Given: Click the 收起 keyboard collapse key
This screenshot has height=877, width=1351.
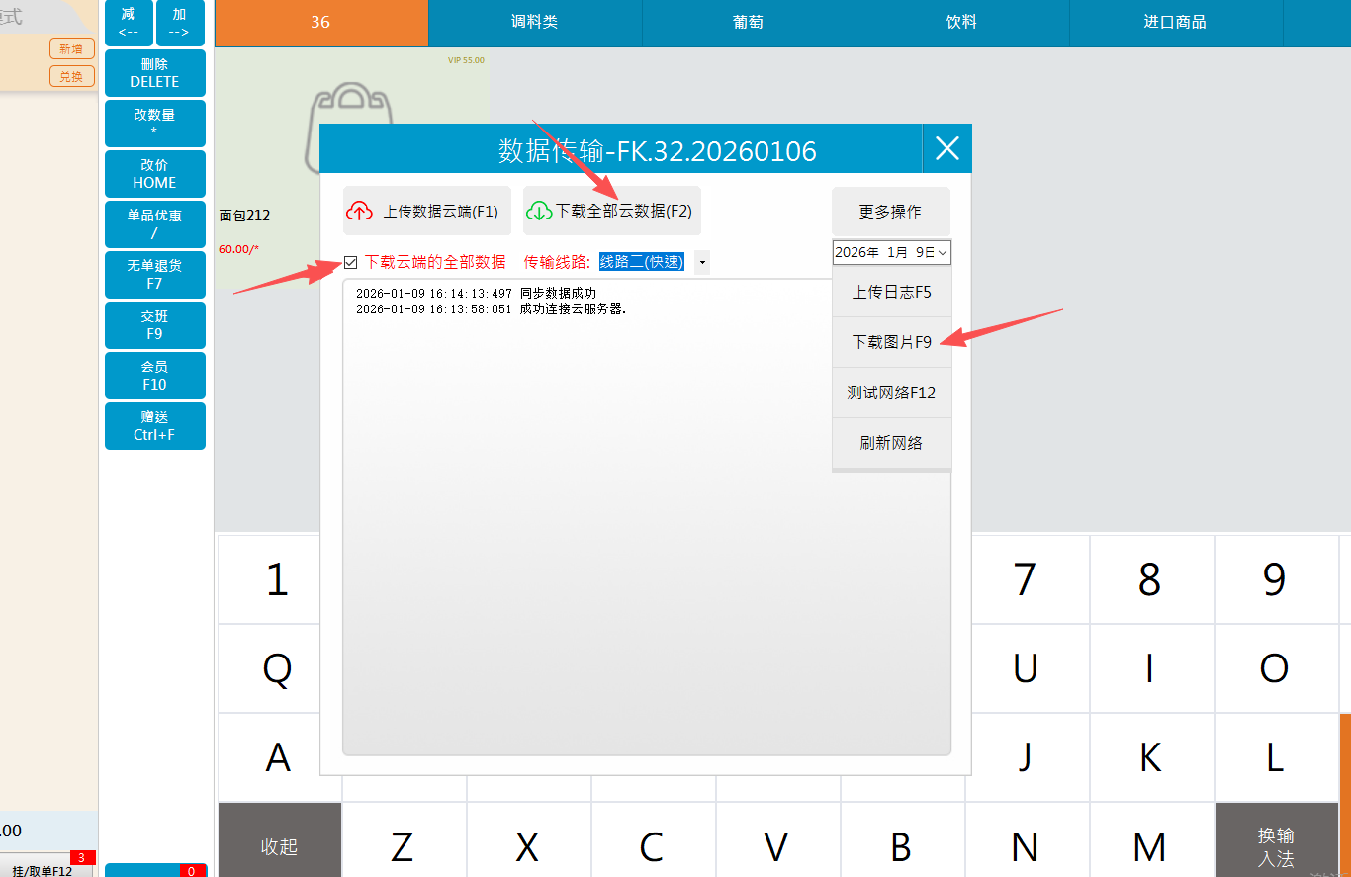Looking at the screenshot, I should point(279,846).
